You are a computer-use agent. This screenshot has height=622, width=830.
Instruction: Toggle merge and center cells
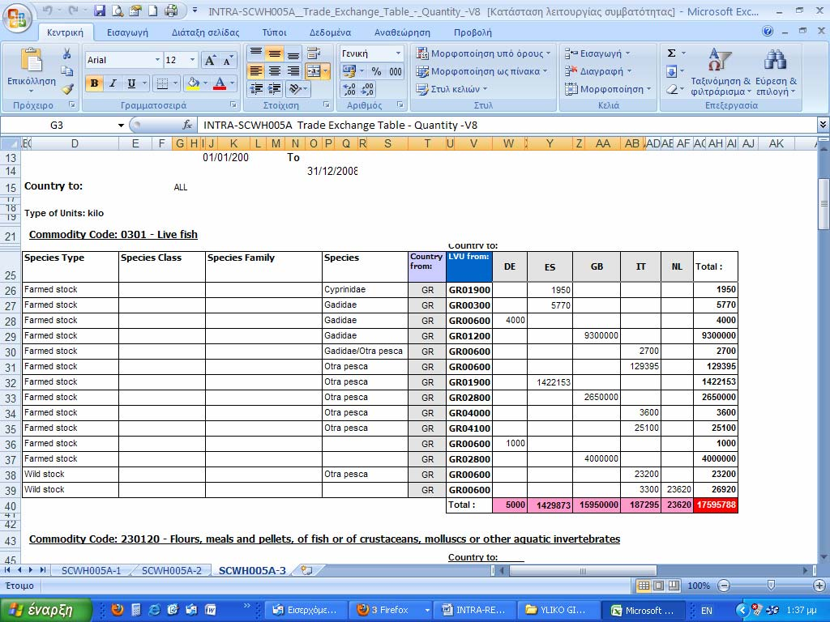pos(314,71)
